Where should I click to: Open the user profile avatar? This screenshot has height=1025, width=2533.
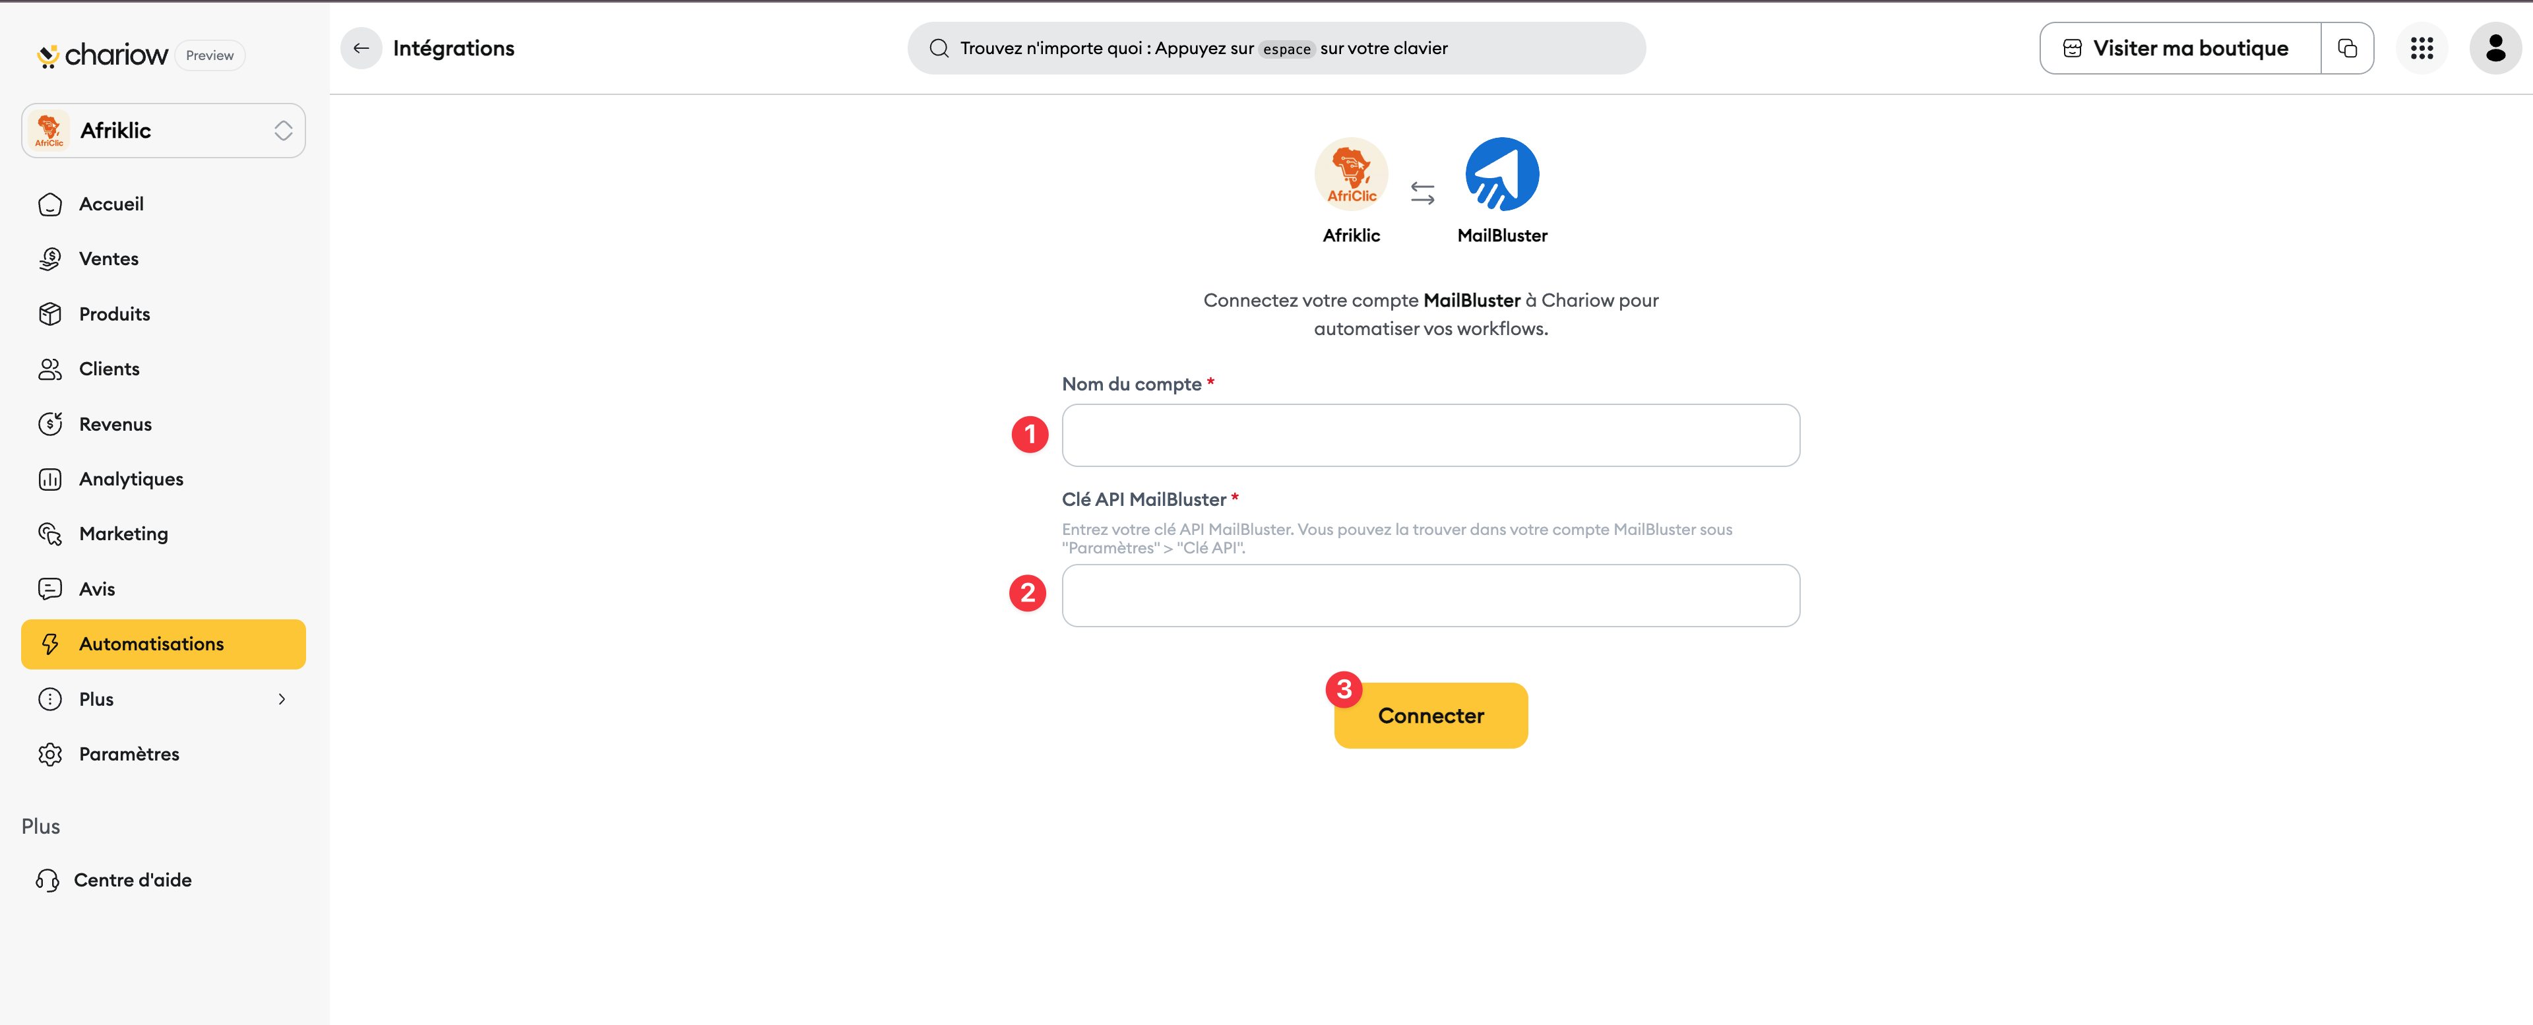(x=2495, y=48)
